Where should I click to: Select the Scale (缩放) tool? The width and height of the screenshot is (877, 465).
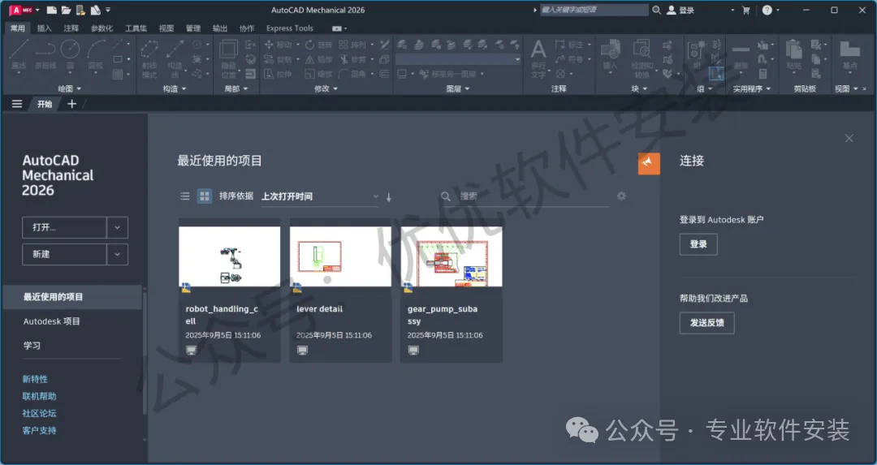pos(319,74)
